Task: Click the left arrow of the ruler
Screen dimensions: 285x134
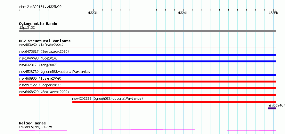Action: tap(20, 10)
